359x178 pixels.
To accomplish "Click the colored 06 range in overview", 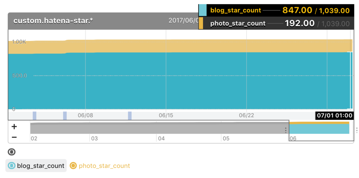I will coord(319,128).
